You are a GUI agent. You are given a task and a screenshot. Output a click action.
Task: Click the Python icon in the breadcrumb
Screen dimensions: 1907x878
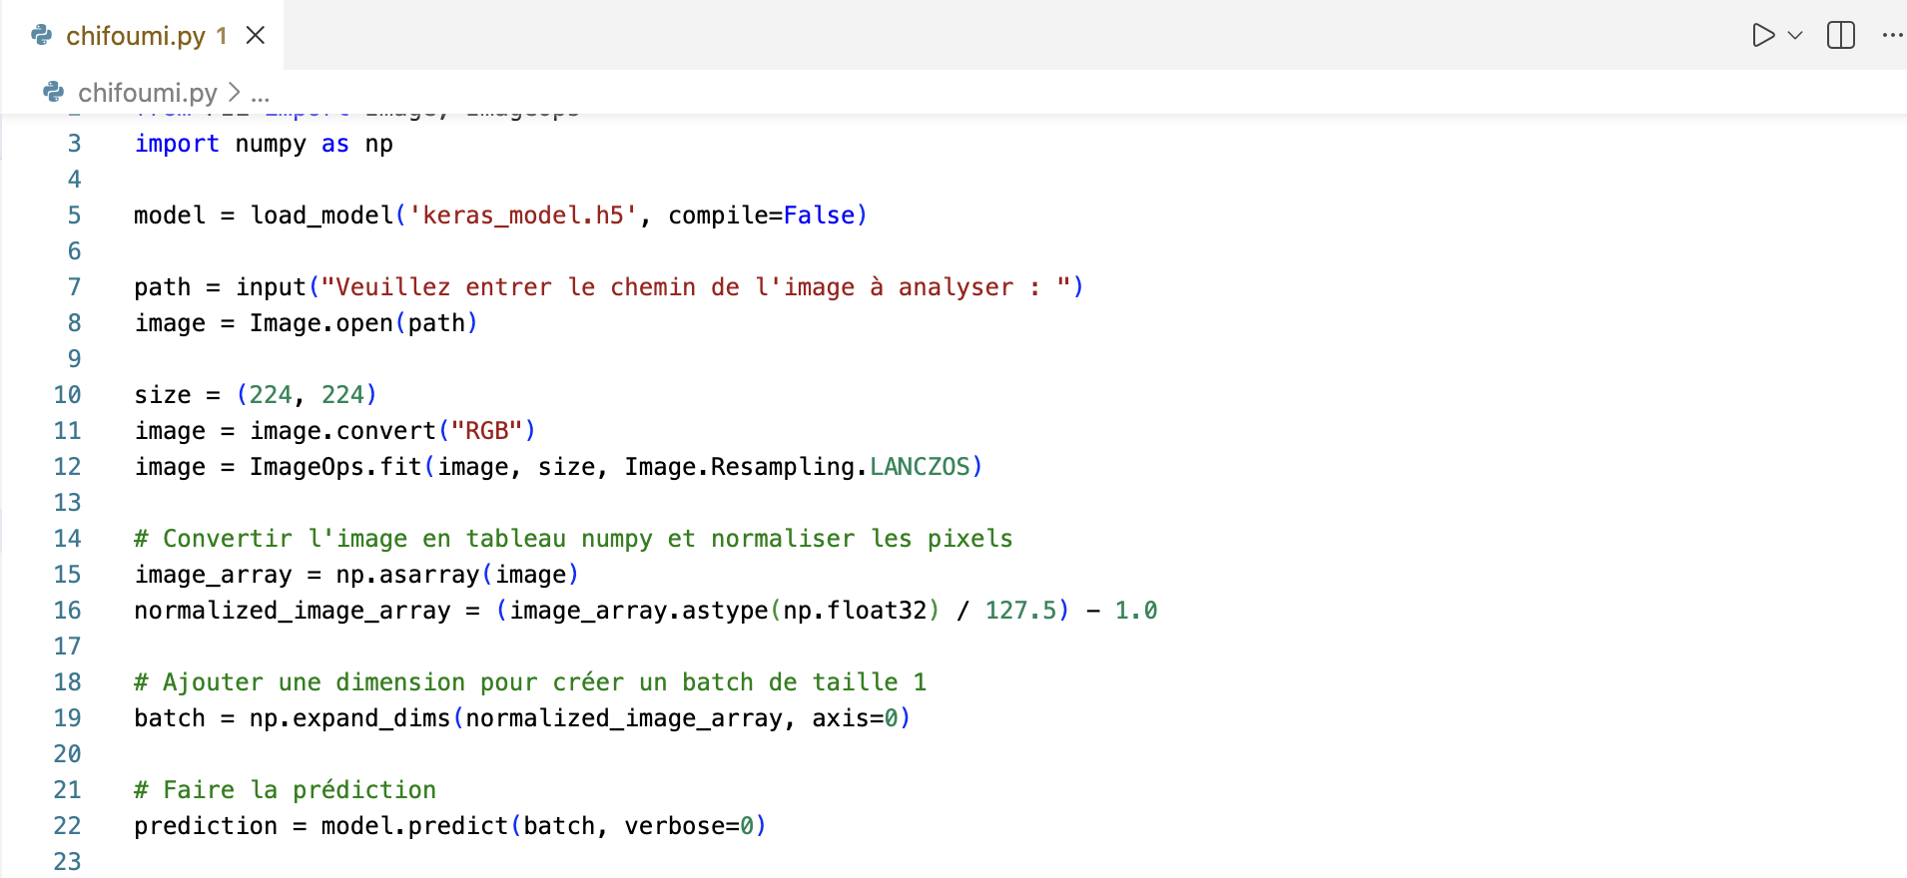point(54,93)
